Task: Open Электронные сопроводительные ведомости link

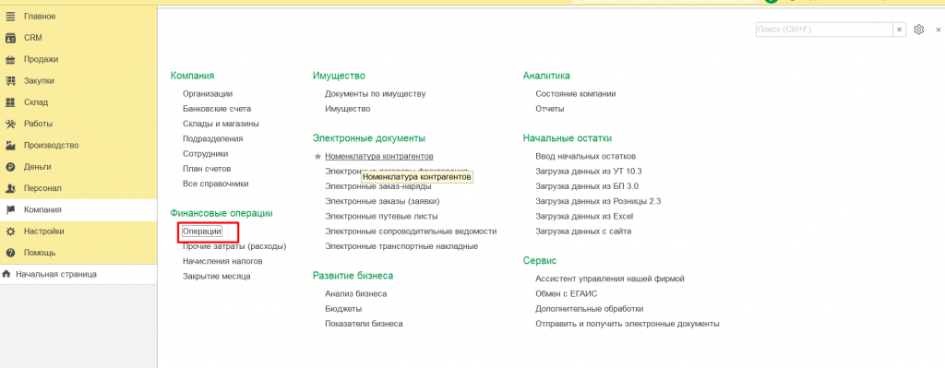Action: pyautogui.click(x=411, y=231)
